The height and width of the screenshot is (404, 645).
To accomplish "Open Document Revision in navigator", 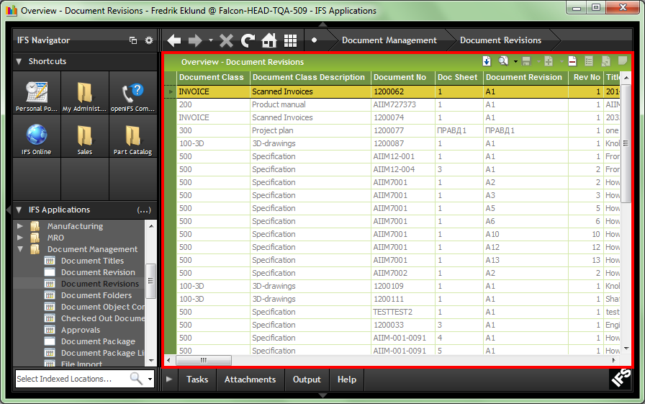I will click(98, 272).
